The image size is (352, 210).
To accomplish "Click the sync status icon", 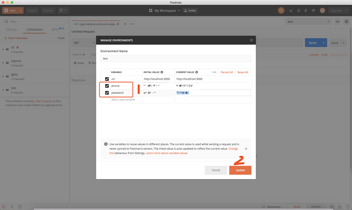I will [x=281, y=11].
